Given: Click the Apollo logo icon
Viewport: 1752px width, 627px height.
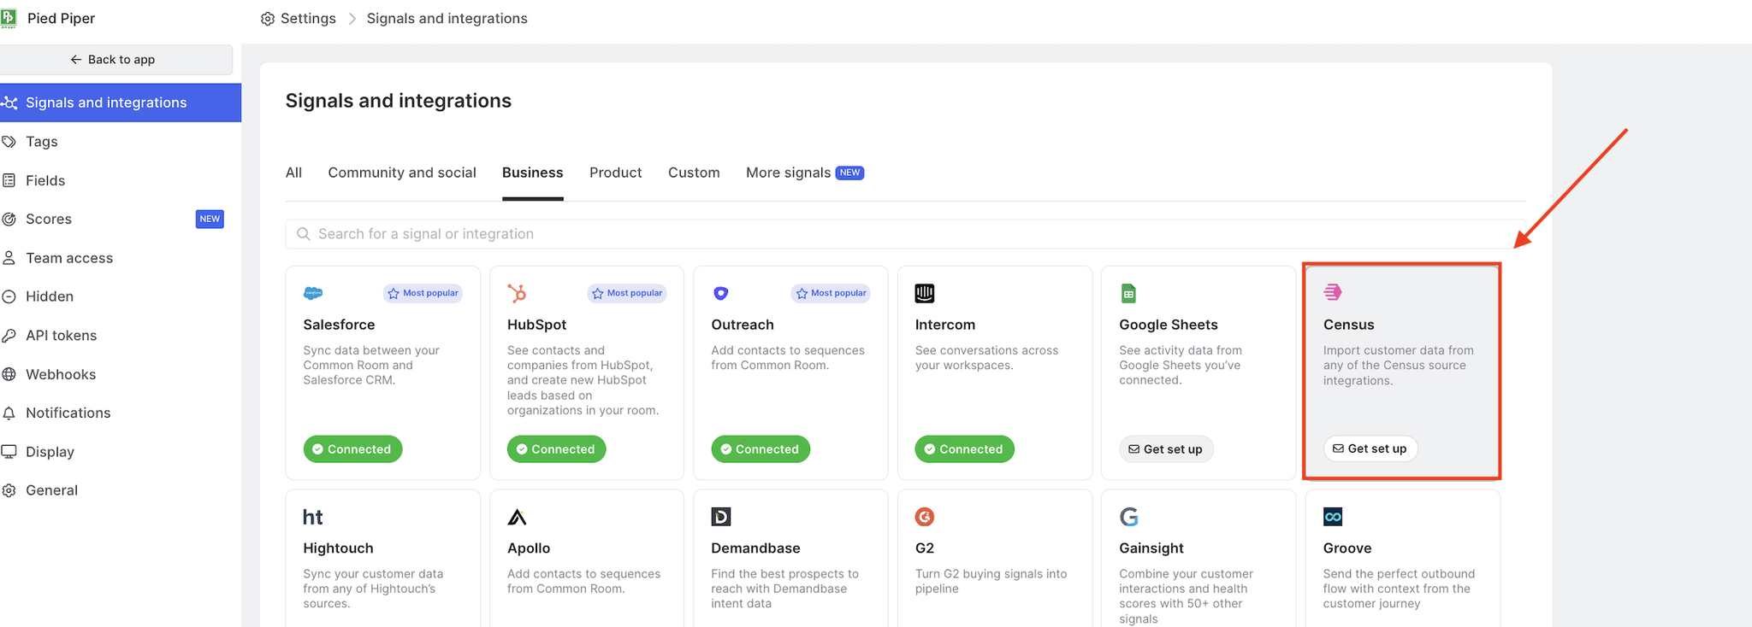Looking at the screenshot, I should click(x=517, y=517).
